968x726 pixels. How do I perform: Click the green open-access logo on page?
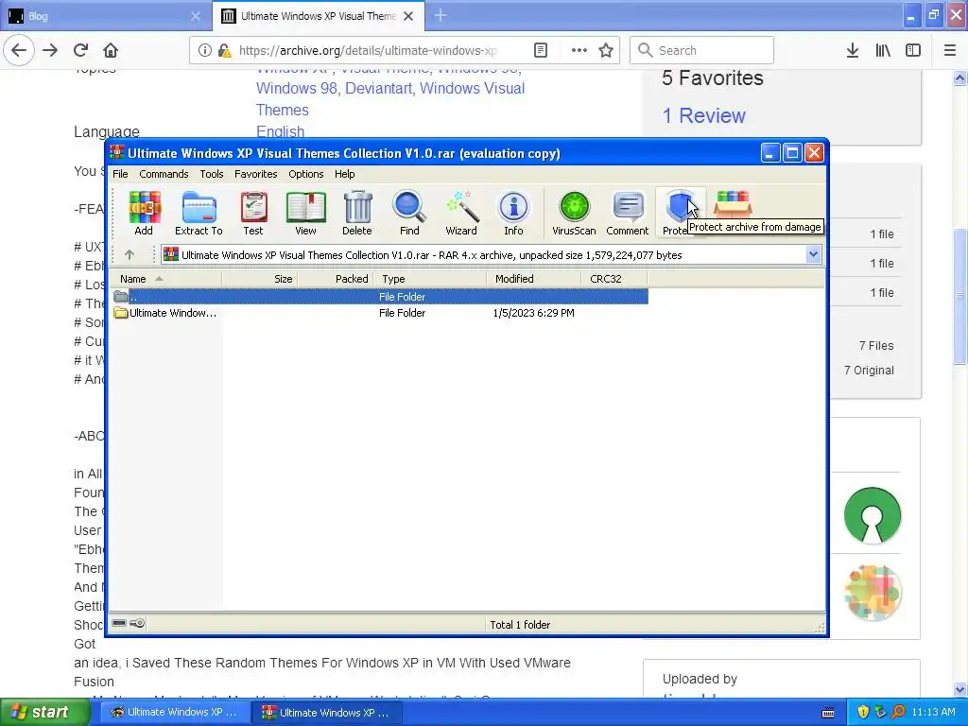click(x=873, y=515)
